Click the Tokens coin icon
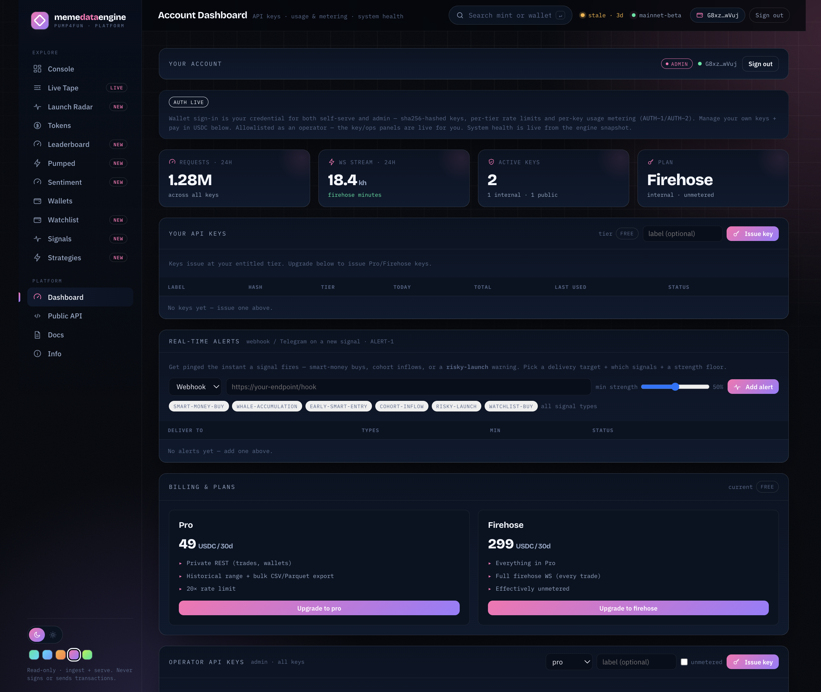 (x=37, y=126)
